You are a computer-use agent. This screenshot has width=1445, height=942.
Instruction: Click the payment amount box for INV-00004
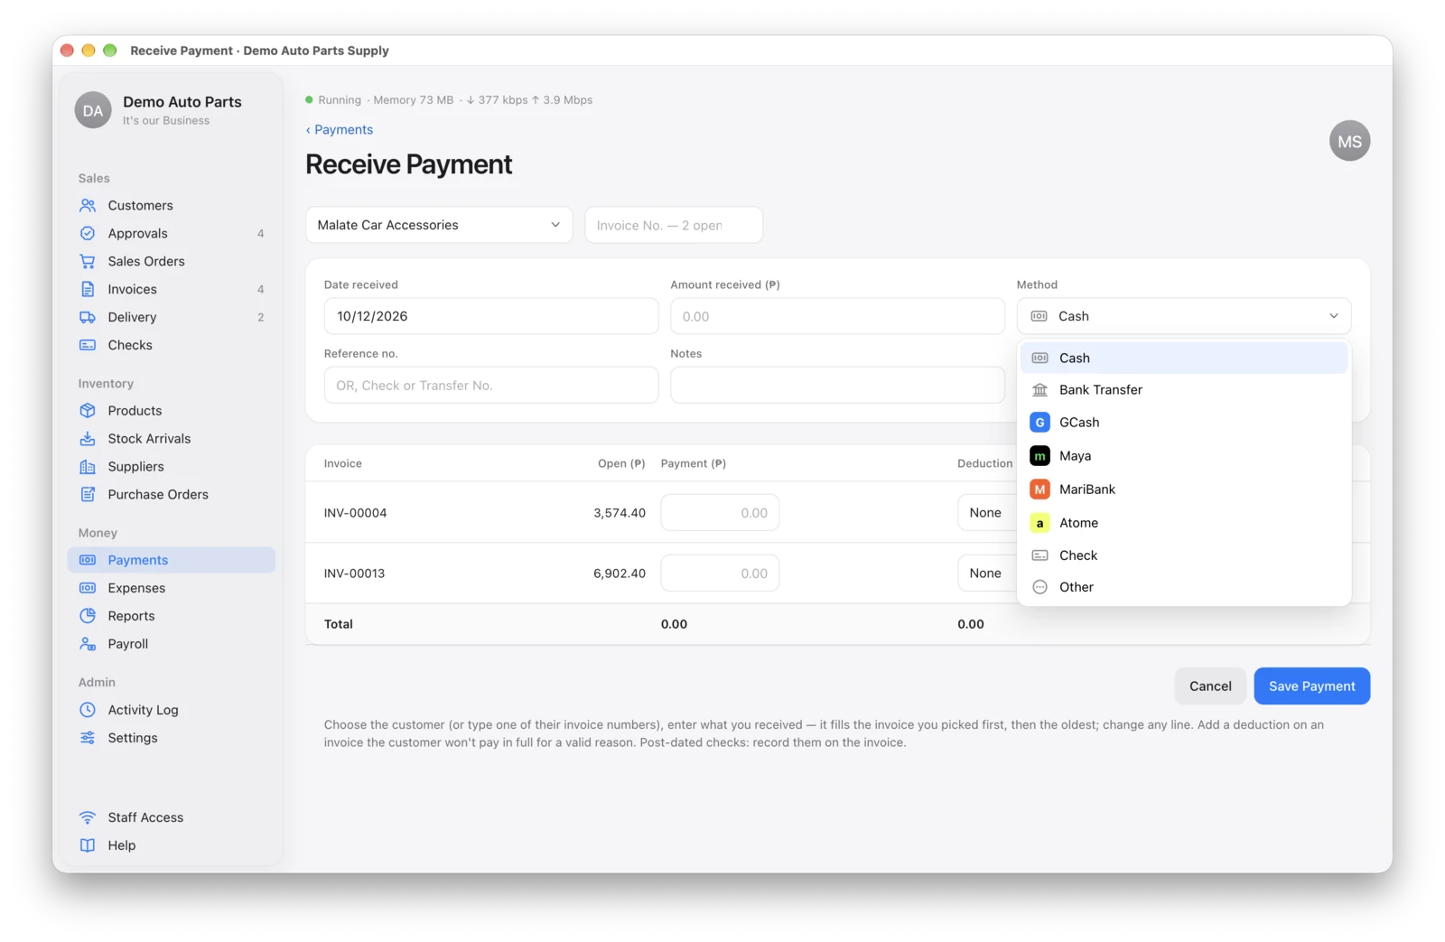[720, 513]
